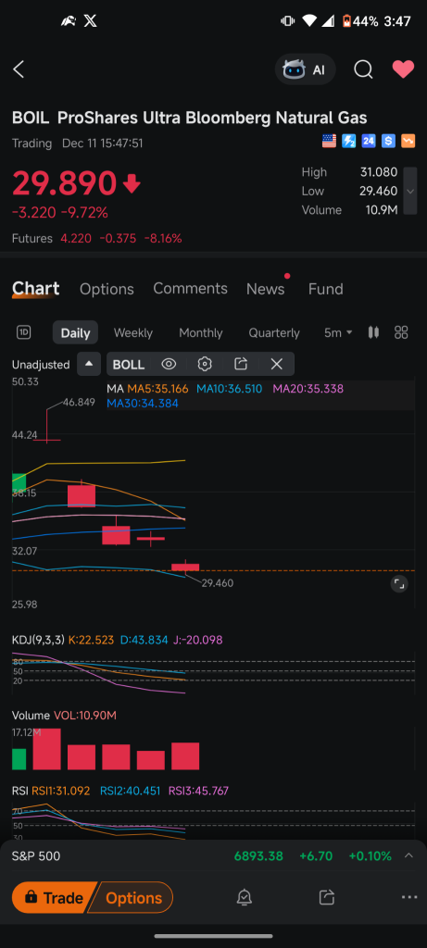Switch to the Options tab

(x=107, y=289)
